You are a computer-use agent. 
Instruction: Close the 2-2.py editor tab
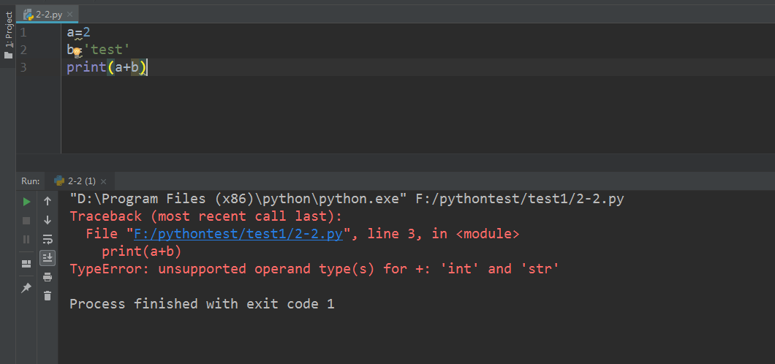pos(69,15)
